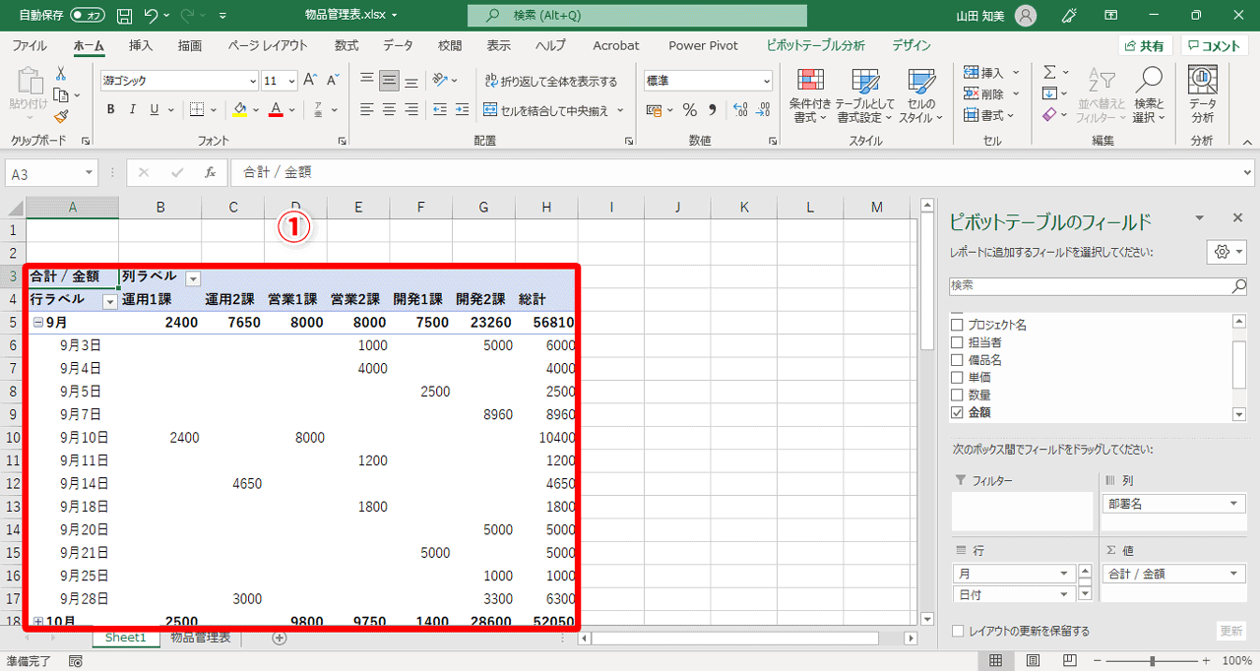This screenshot has width=1260, height=671.
Task: Open the font size dropdown
Action: pyautogui.click(x=292, y=81)
